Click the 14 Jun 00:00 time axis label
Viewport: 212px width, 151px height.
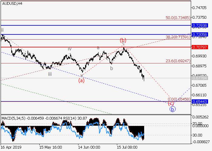pos(89,147)
